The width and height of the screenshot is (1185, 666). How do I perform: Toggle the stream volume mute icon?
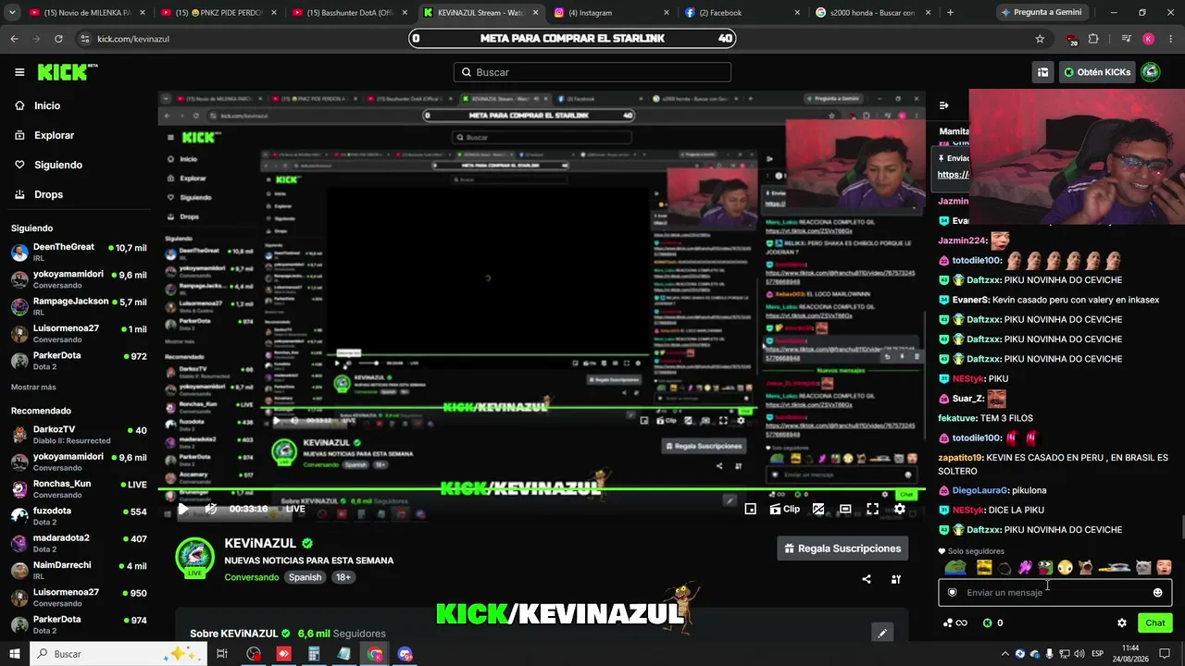tap(211, 509)
